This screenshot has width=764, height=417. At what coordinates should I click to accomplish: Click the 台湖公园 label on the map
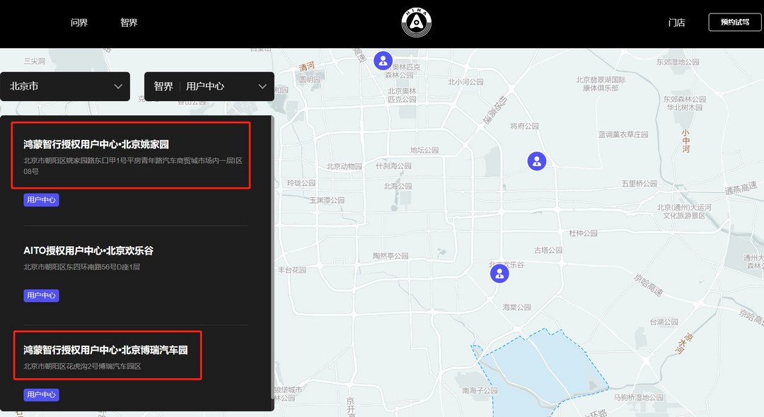click(664, 322)
